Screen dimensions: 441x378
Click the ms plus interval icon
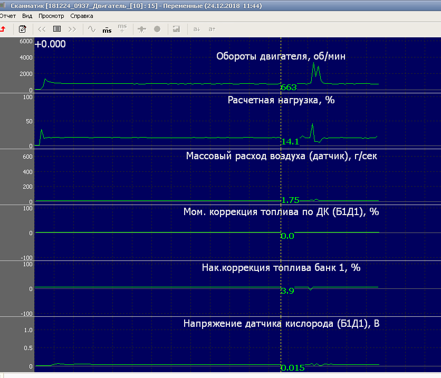click(x=122, y=28)
